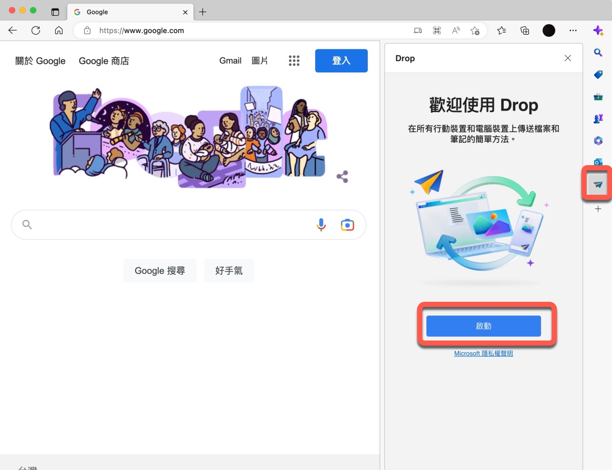
Task: Click the 好手氣 button
Action: (x=229, y=271)
